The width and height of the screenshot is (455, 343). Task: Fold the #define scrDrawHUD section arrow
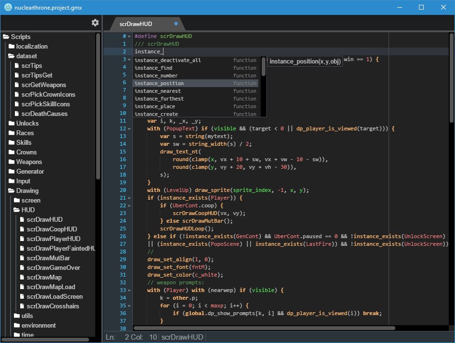(x=129, y=37)
